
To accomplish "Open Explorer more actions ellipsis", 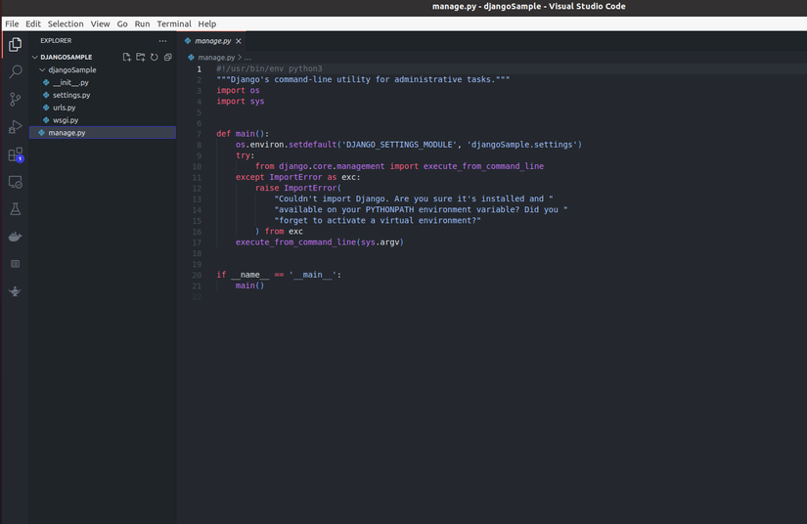I will pos(162,41).
